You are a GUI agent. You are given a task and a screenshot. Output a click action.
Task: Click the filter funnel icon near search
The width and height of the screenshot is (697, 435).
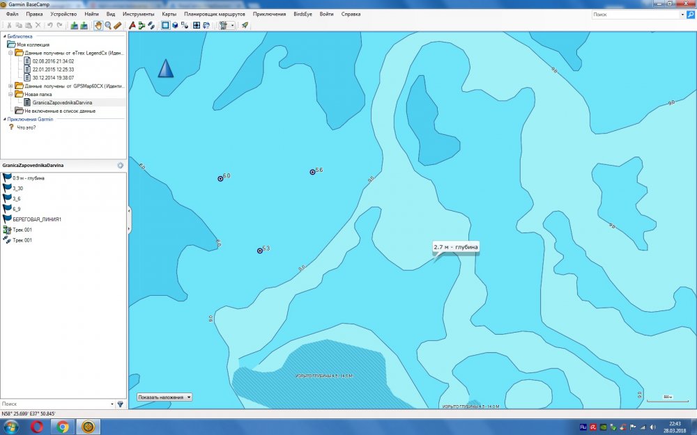[x=120, y=404]
